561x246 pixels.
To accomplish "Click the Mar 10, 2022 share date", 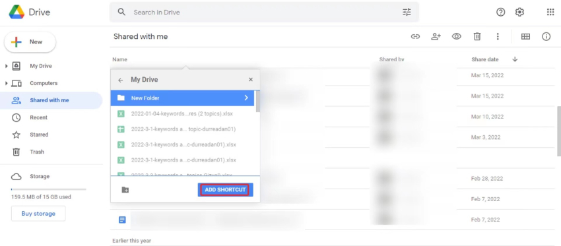I will pyautogui.click(x=487, y=117).
